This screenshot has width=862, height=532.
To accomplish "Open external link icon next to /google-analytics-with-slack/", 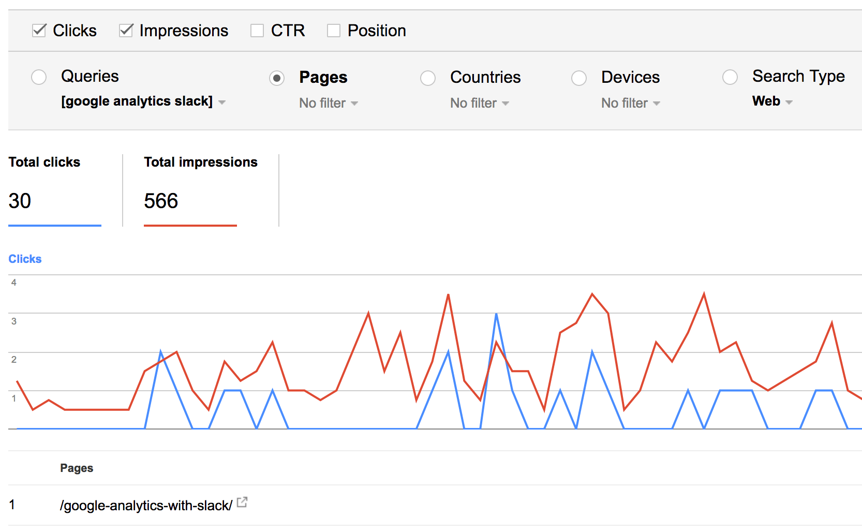I will 242,502.
